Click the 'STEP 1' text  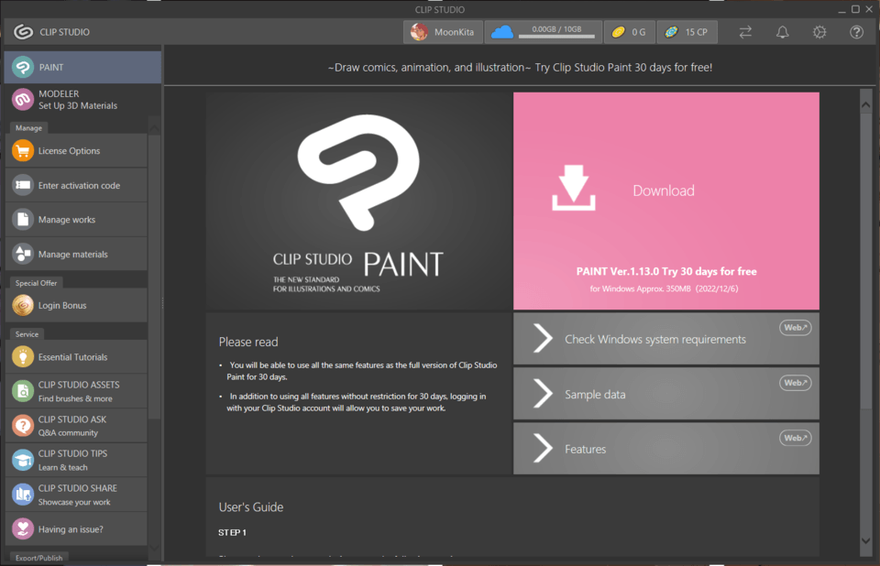point(232,532)
